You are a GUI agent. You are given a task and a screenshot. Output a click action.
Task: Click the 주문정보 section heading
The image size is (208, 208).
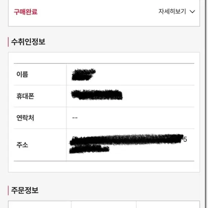(25, 190)
